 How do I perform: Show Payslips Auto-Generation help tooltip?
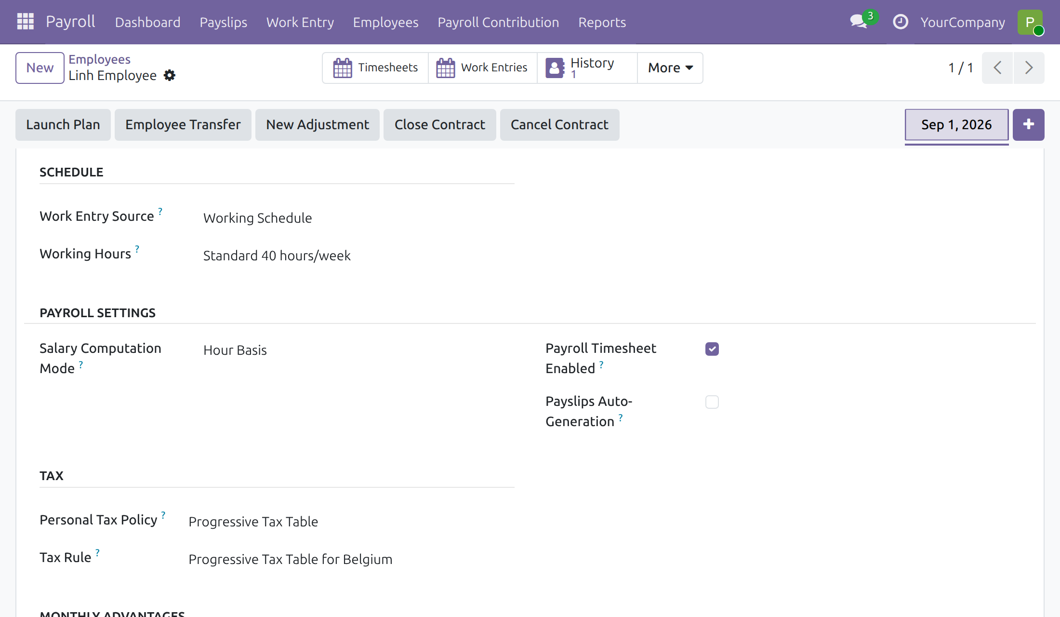click(620, 418)
